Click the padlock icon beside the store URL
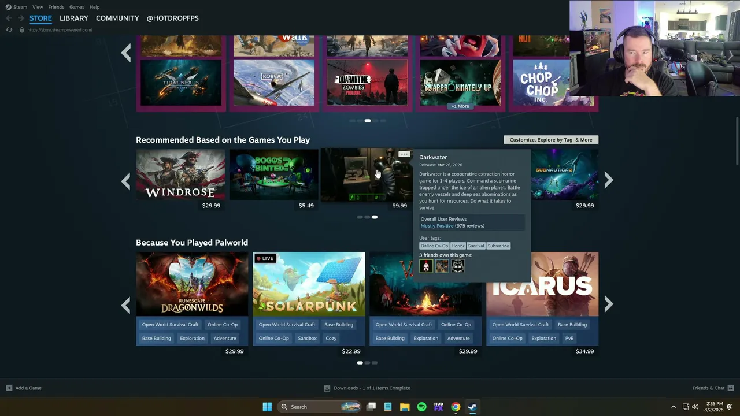740x416 pixels. [22, 29]
